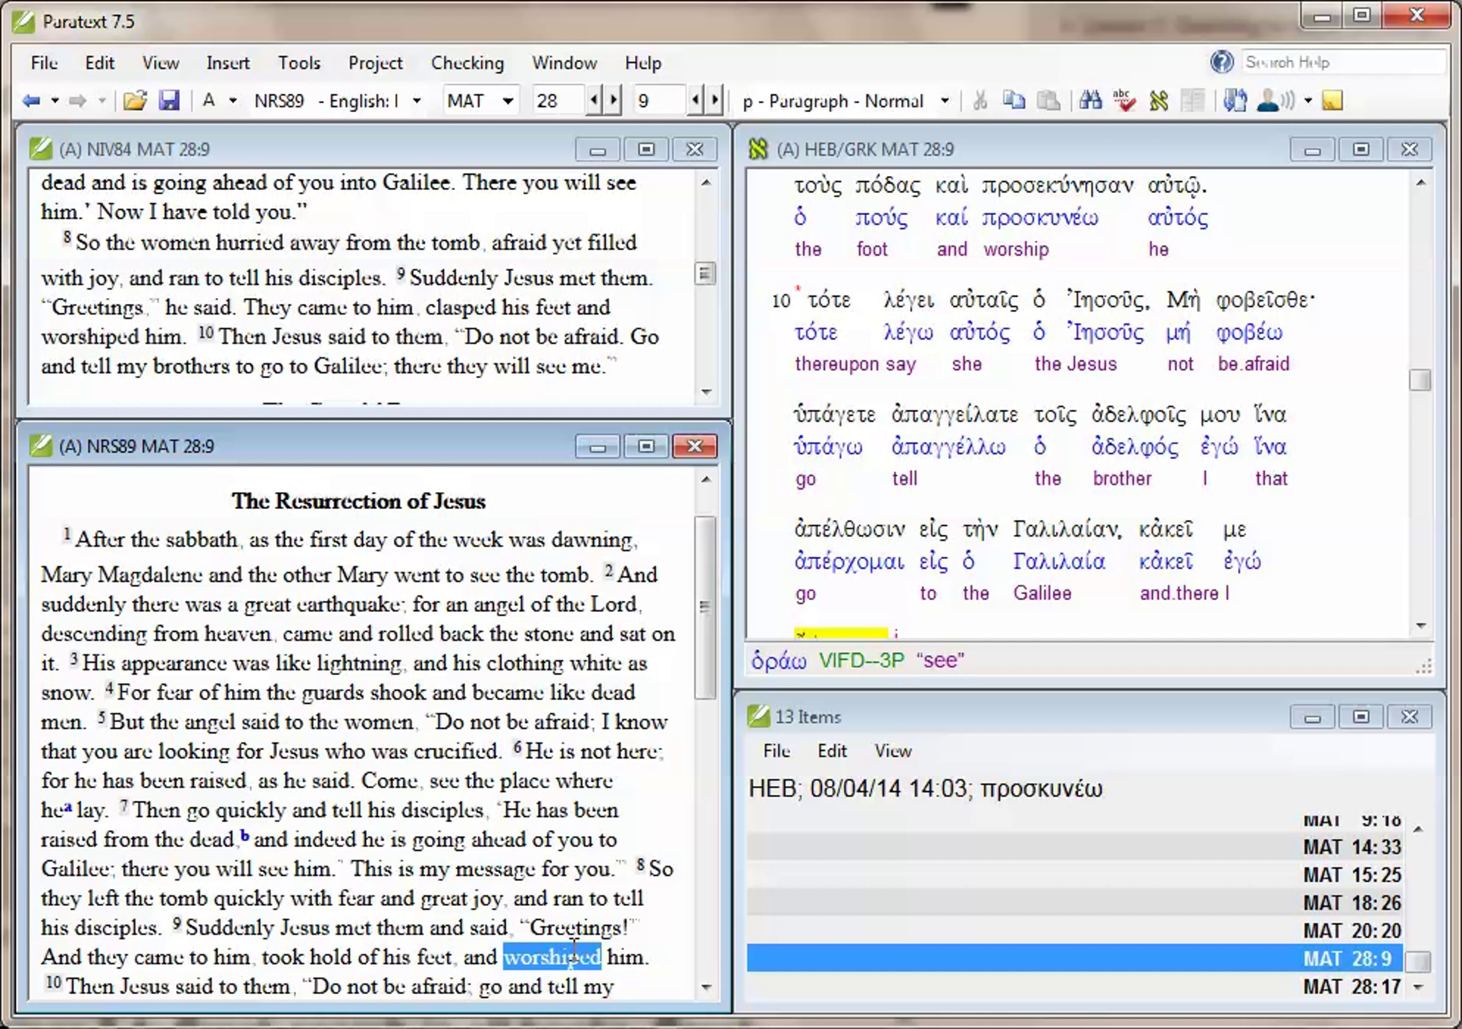The width and height of the screenshot is (1462, 1029).
Task: Click the send/receive sync icon
Action: [1235, 100]
